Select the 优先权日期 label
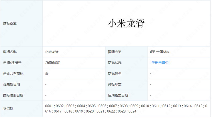This screenshot has height=118, width=212. coord(12,84)
